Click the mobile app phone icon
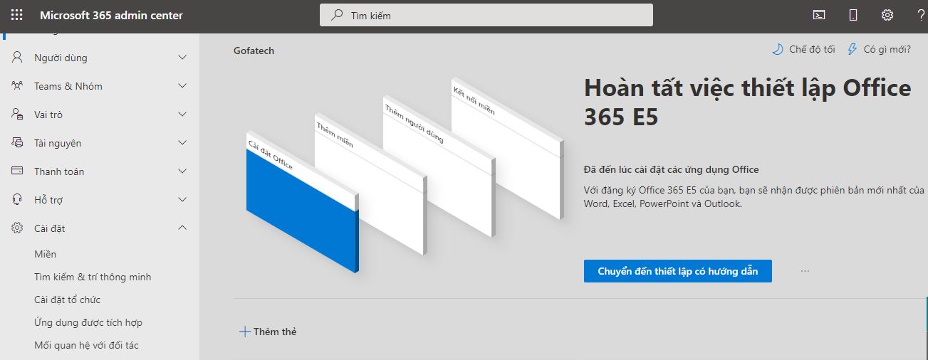 point(853,15)
